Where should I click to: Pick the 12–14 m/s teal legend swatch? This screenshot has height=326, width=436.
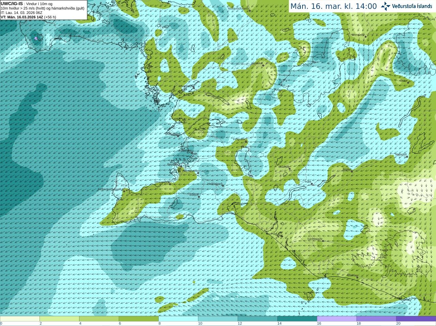258,319
